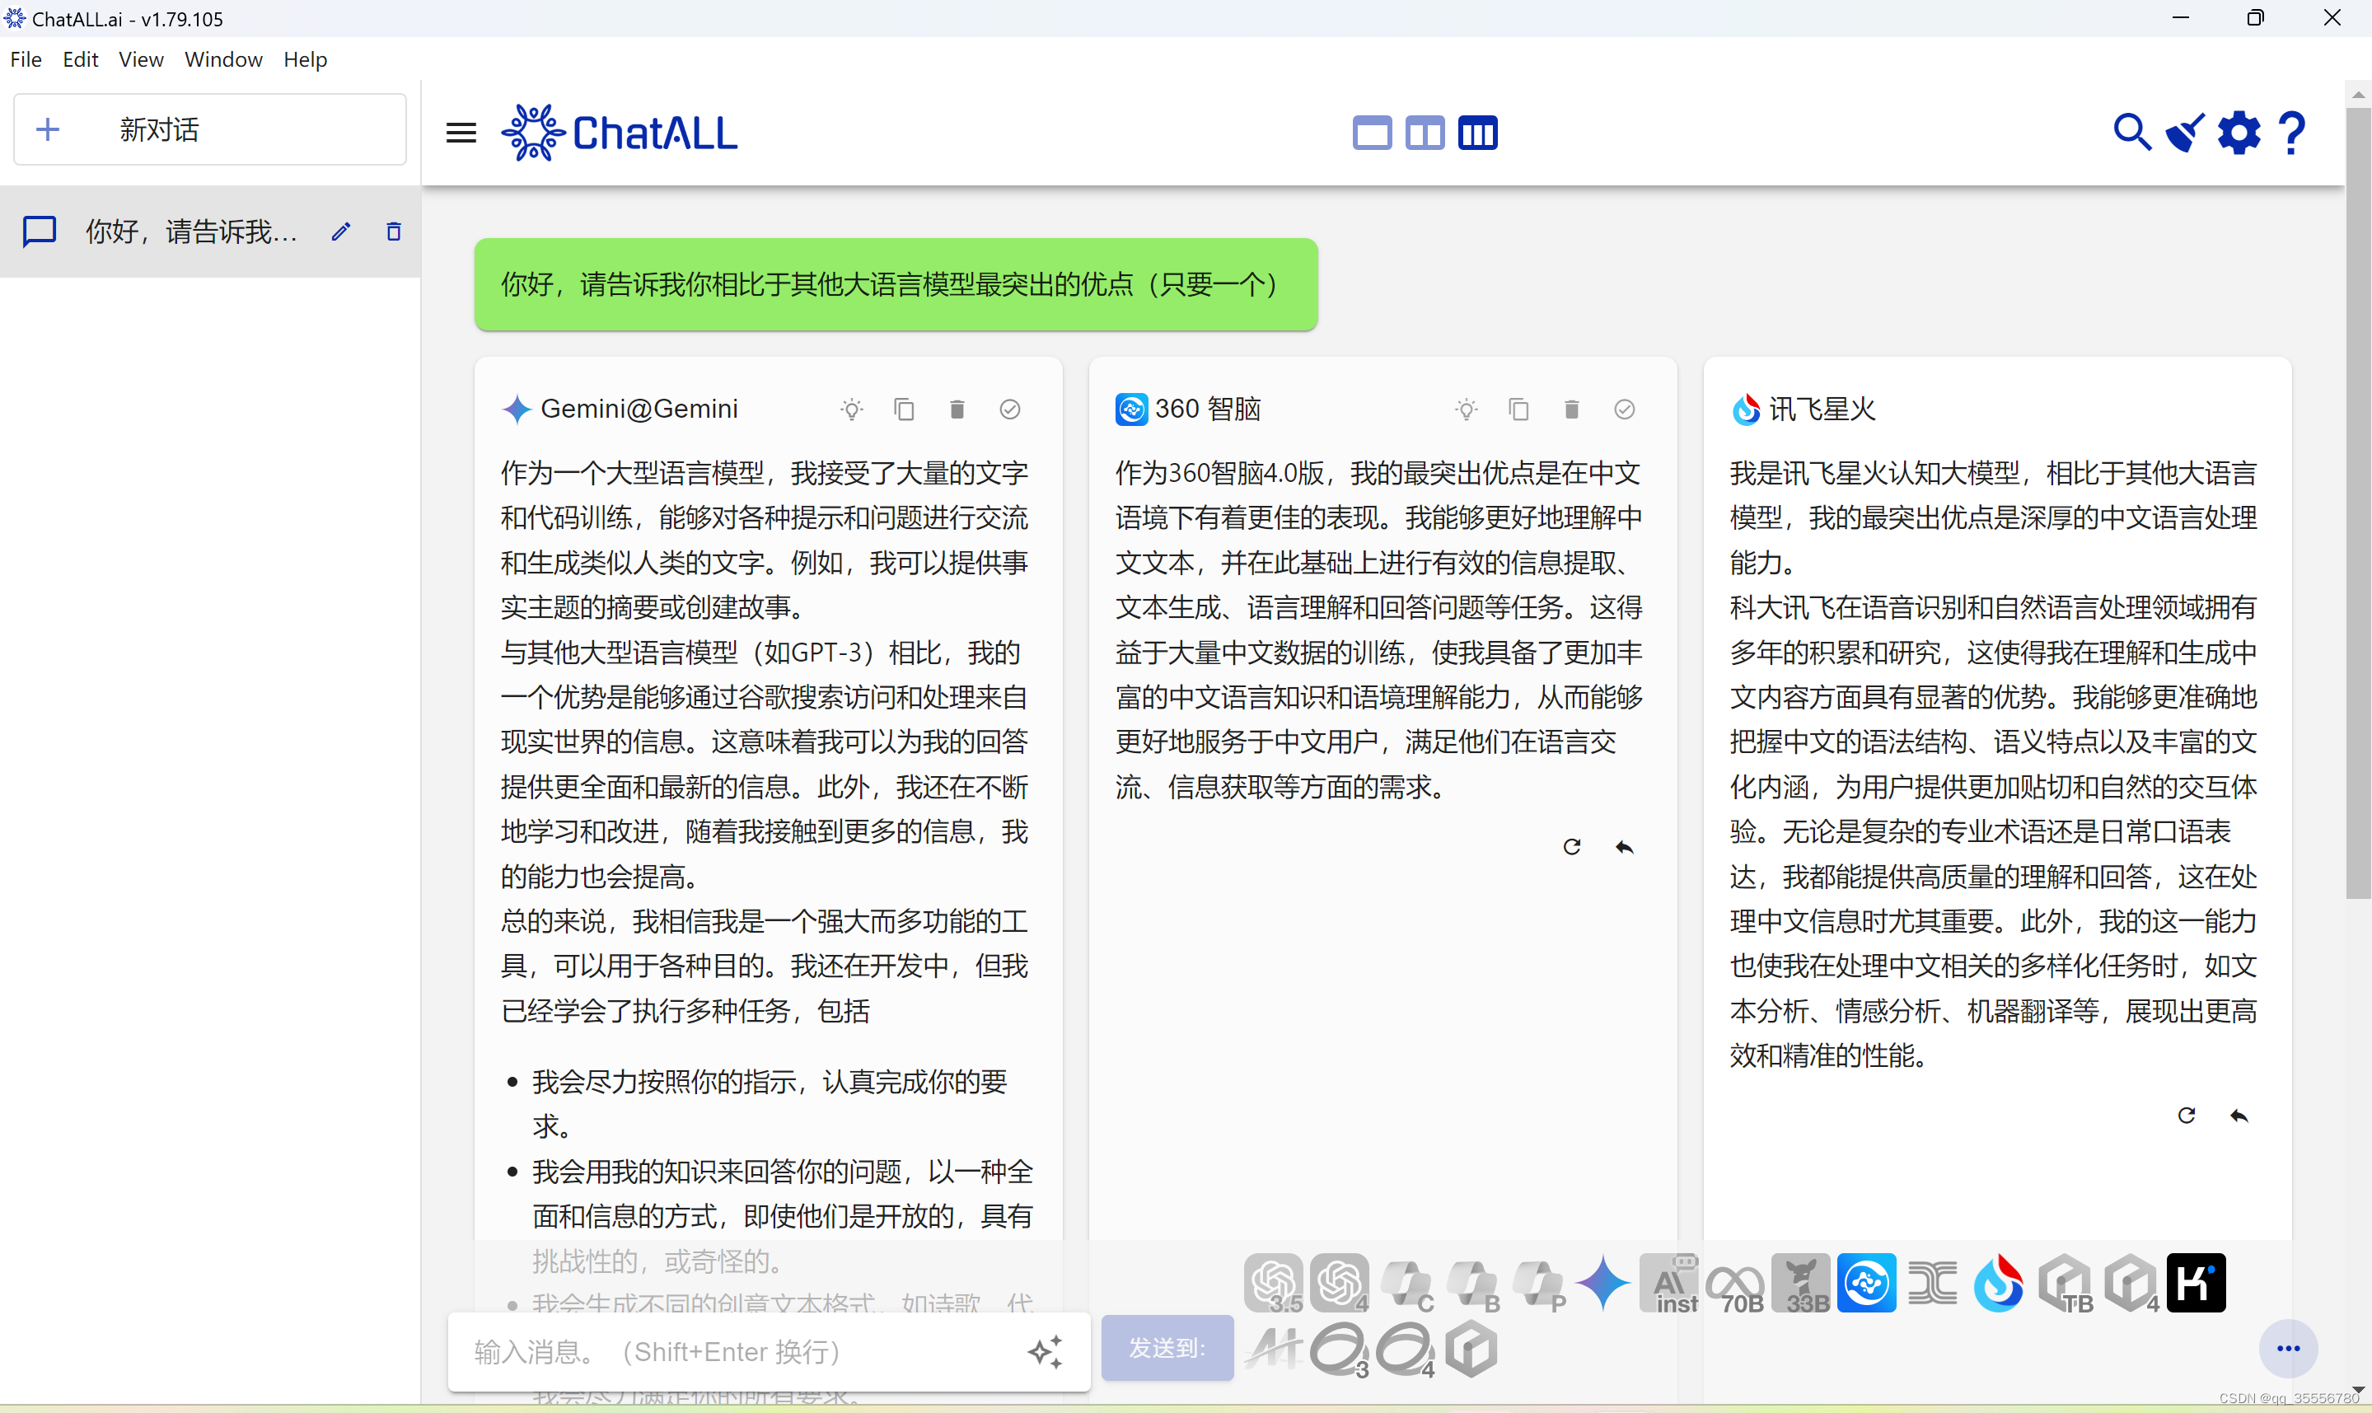The image size is (2372, 1413).
Task: Collapse the sidebar with hamburger icon
Action: pyautogui.click(x=461, y=133)
